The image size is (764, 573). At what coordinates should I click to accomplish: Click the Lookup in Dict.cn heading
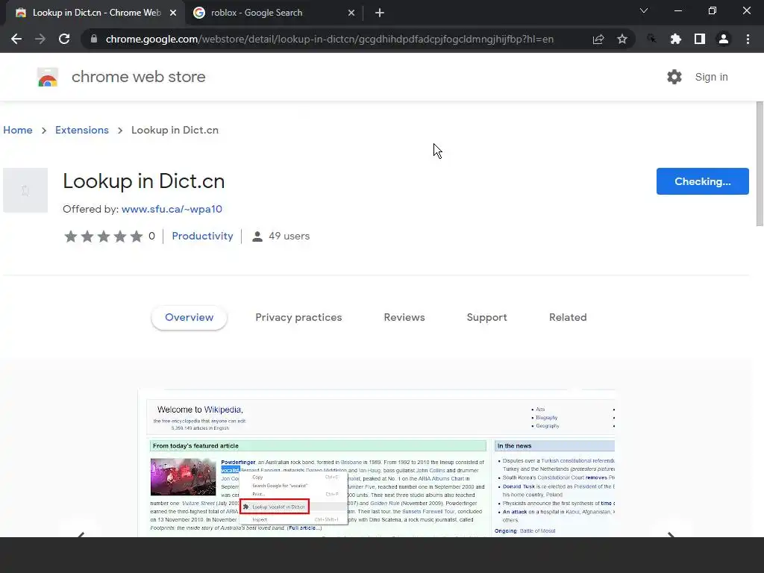[x=144, y=181]
